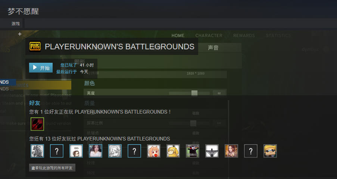Start the game with 开始 button
Viewport: 337px width, 179px height.
coord(41,68)
